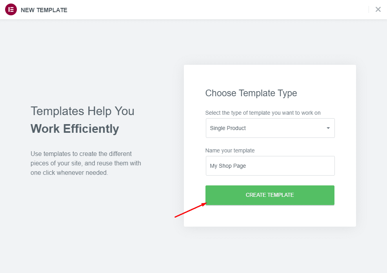Click the divider line beside the close icon
The height and width of the screenshot is (273, 387).
pos(369,9)
